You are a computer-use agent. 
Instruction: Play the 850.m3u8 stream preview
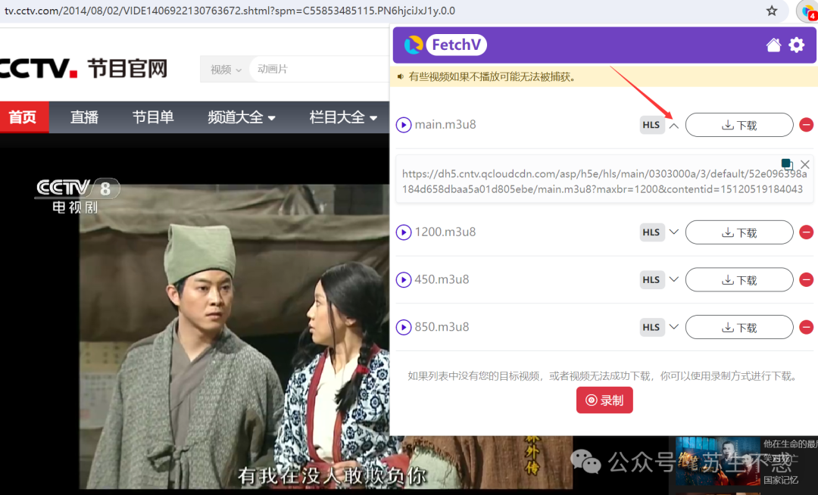pyautogui.click(x=403, y=327)
